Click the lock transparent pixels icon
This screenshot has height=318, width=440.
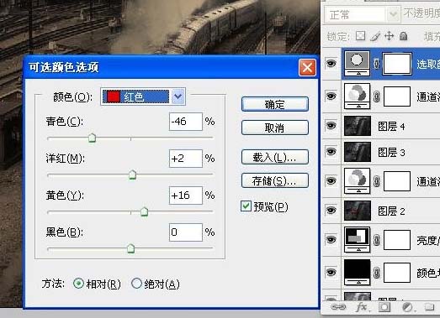click(360, 36)
